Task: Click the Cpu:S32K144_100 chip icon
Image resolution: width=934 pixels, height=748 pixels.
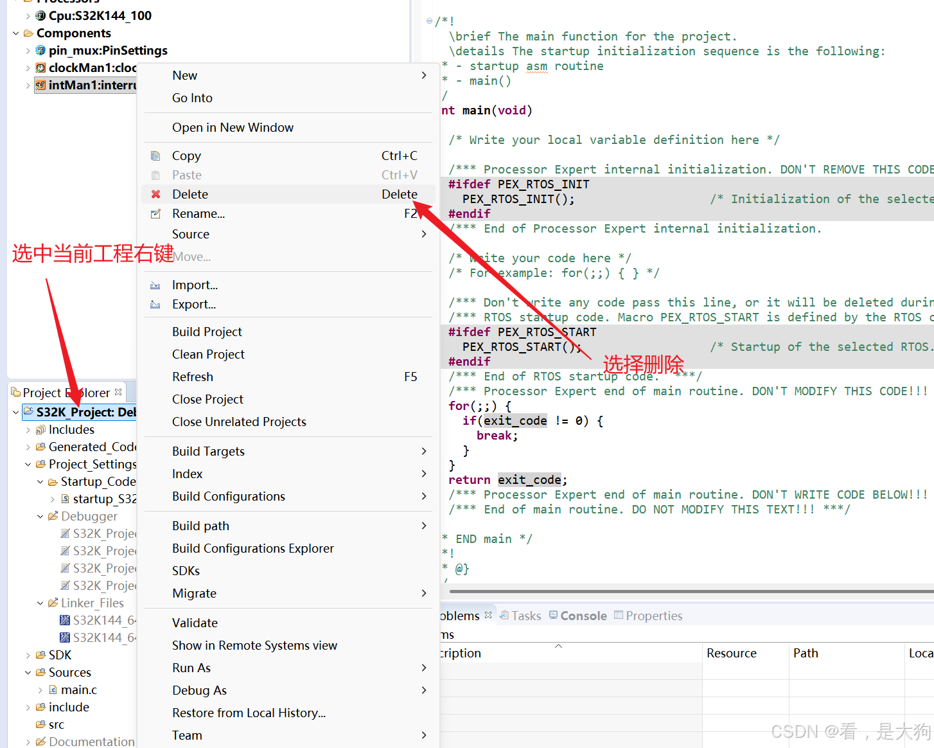Action: [40, 15]
